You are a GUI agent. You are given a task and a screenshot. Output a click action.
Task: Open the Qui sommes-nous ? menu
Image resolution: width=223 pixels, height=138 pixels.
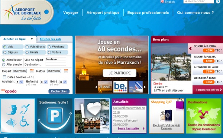click(195, 13)
